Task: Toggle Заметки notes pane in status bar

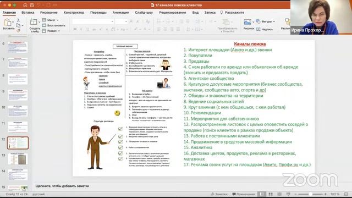Action: pyautogui.click(x=219, y=194)
